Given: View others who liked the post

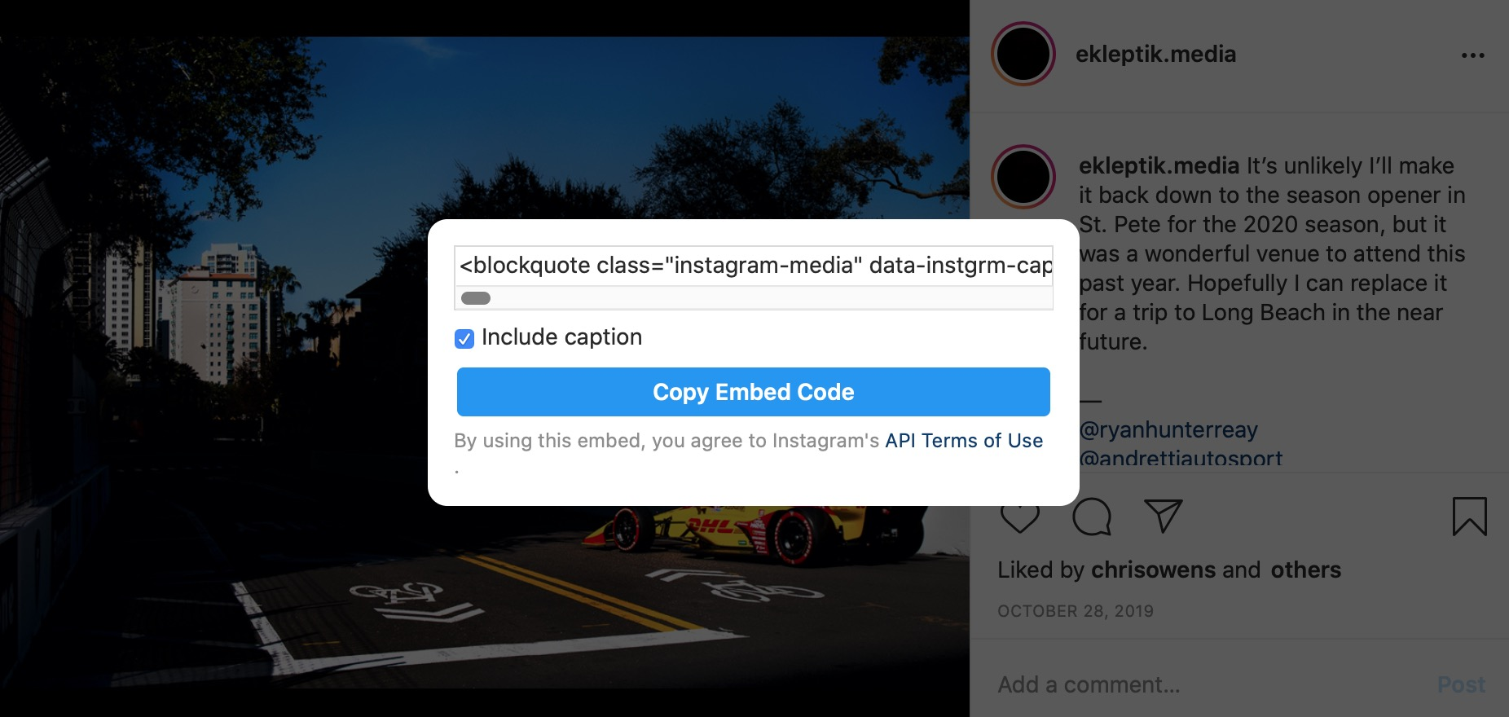Looking at the screenshot, I should pyautogui.click(x=1305, y=570).
